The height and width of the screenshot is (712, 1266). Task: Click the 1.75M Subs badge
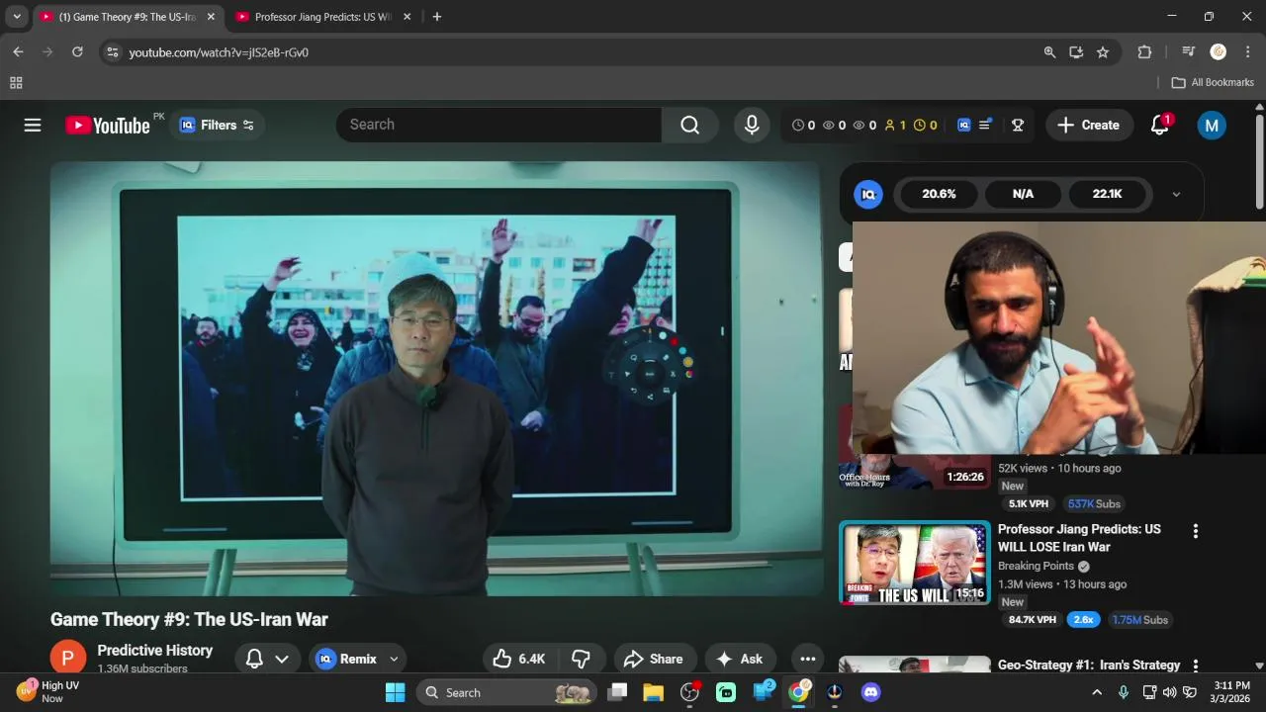1139,620
